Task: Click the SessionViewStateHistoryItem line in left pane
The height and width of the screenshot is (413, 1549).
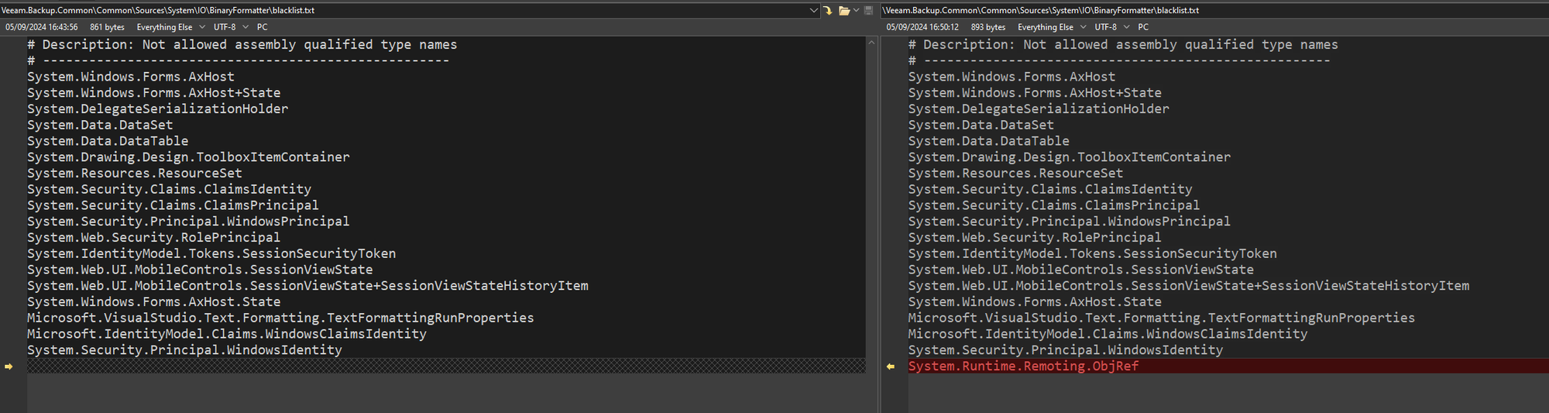Action: coord(307,286)
